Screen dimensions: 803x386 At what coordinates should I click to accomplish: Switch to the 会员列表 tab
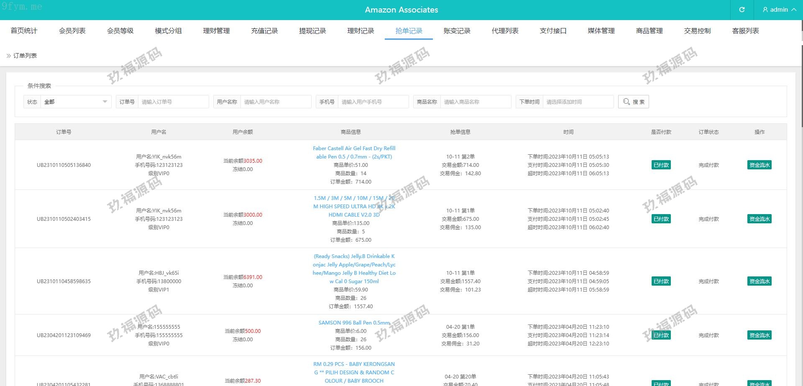(x=72, y=31)
